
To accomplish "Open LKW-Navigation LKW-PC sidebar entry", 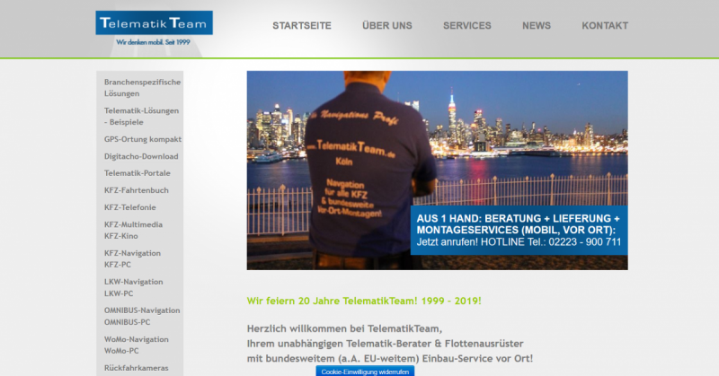I will click(134, 287).
